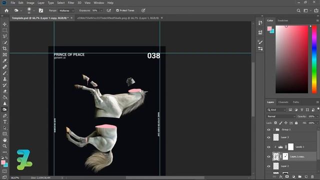The width and height of the screenshot is (320, 180).
Task: Hide the Group 1 layer
Action: pyautogui.click(x=268, y=129)
